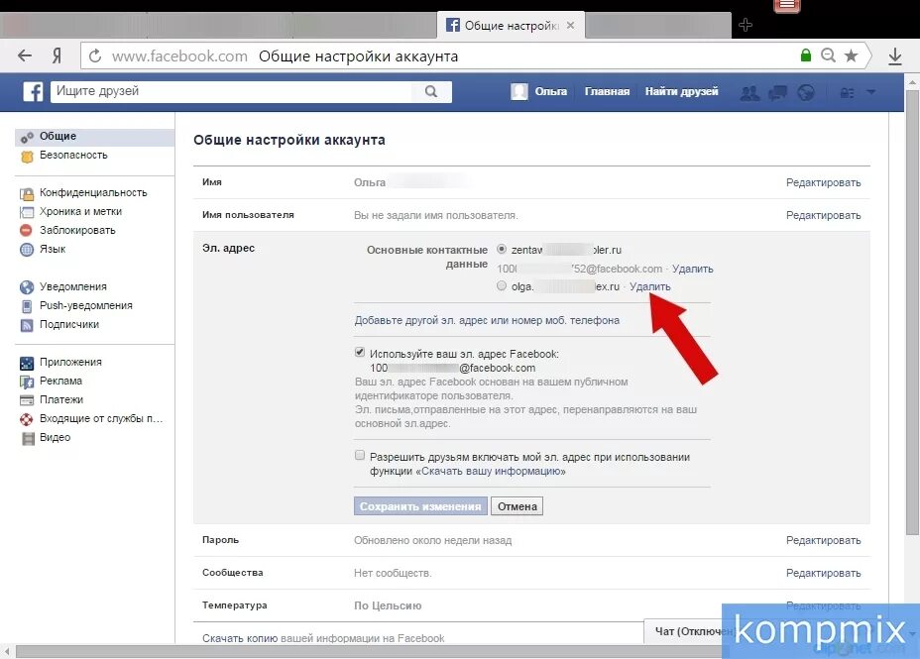Enable Разрешить друзьям включать мой эл. адрес checkbox
The image size is (920, 659).
tap(360, 456)
